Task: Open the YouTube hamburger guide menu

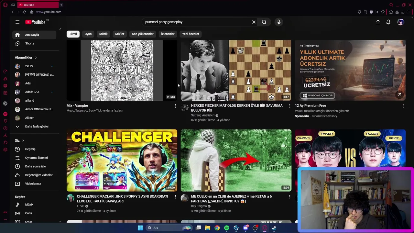Action: (x=17, y=22)
